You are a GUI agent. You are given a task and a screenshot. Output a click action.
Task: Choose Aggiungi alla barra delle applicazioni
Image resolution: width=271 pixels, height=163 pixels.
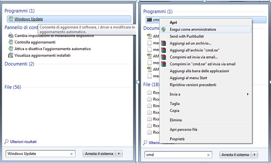(x=199, y=71)
